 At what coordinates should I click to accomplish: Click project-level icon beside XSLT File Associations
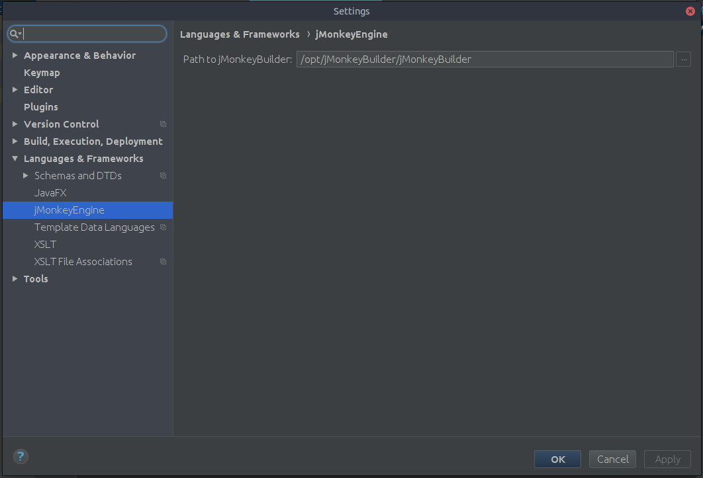tap(164, 262)
